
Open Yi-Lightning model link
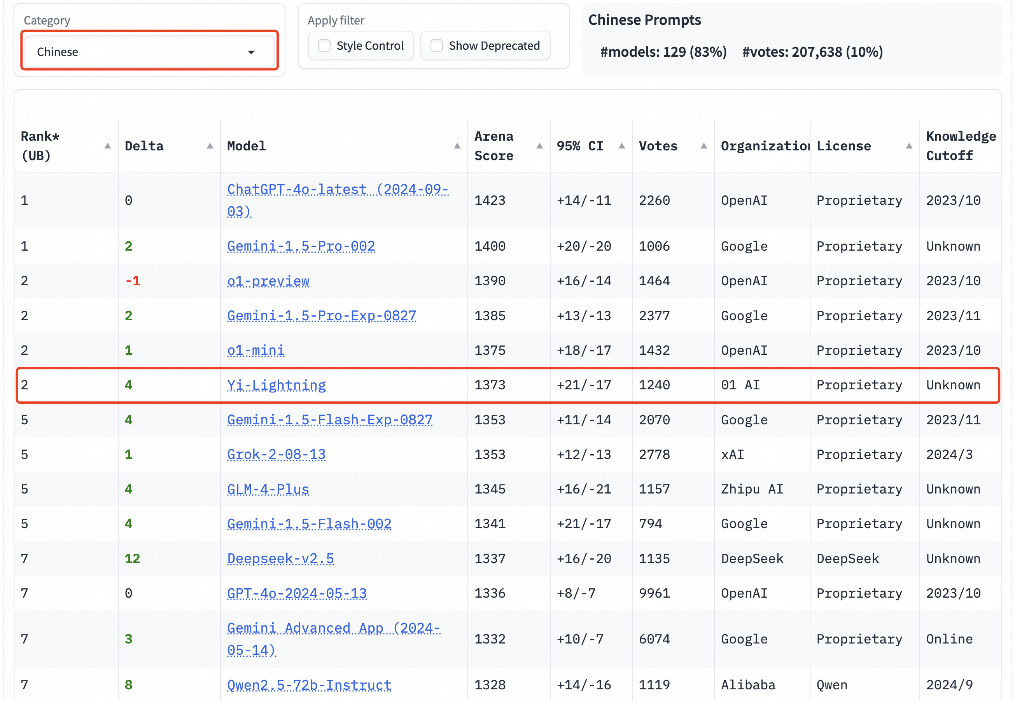click(276, 385)
